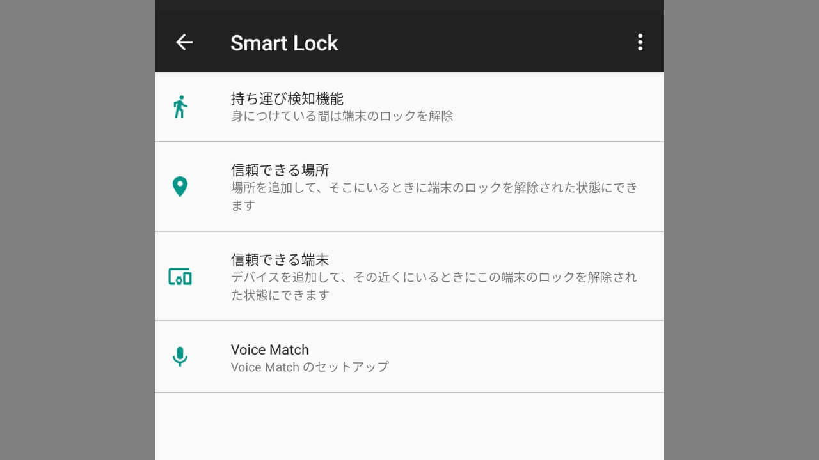
Task: Click the 身につけている間は端末のロックを解除 description
Action: (x=342, y=116)
